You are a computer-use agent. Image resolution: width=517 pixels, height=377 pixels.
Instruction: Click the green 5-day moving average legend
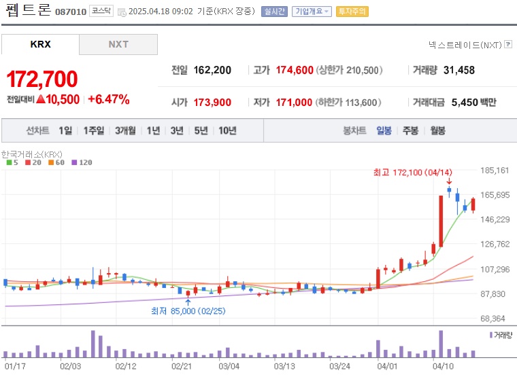pos(12,162)
